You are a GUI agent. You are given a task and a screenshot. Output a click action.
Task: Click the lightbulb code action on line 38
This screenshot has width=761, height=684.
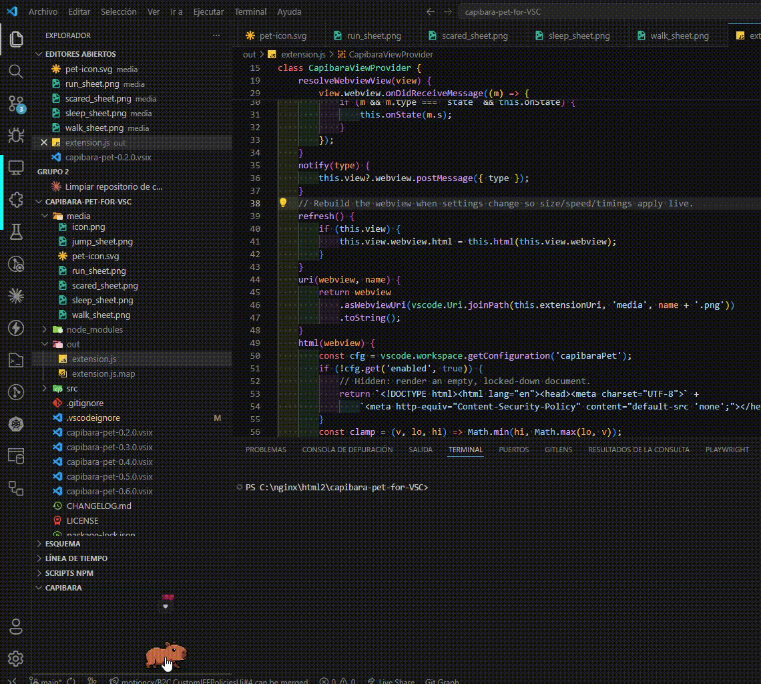[283, 203]
